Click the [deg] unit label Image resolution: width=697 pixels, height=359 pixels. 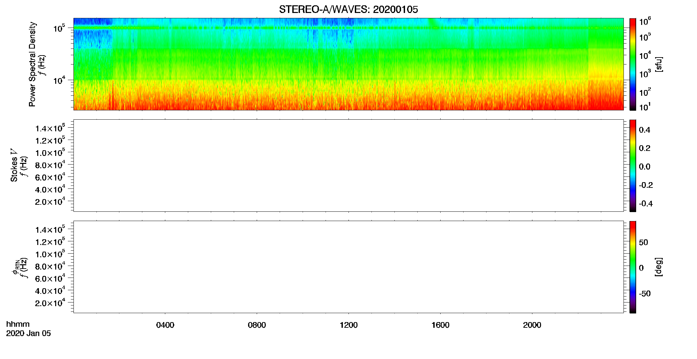659,267
